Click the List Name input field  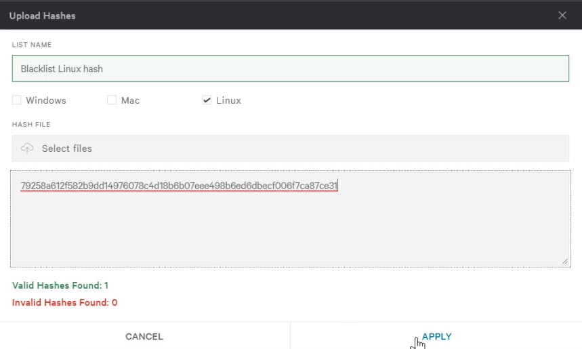[290, 68]
